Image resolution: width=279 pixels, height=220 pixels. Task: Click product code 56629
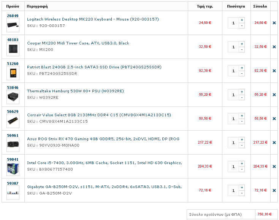tap(13, 111)
